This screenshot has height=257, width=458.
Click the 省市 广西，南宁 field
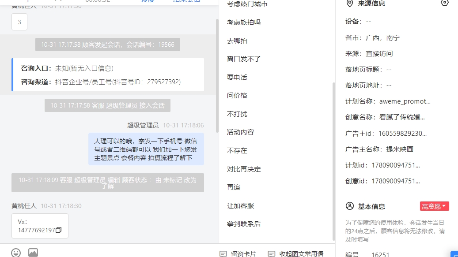[x=372, y=38]
